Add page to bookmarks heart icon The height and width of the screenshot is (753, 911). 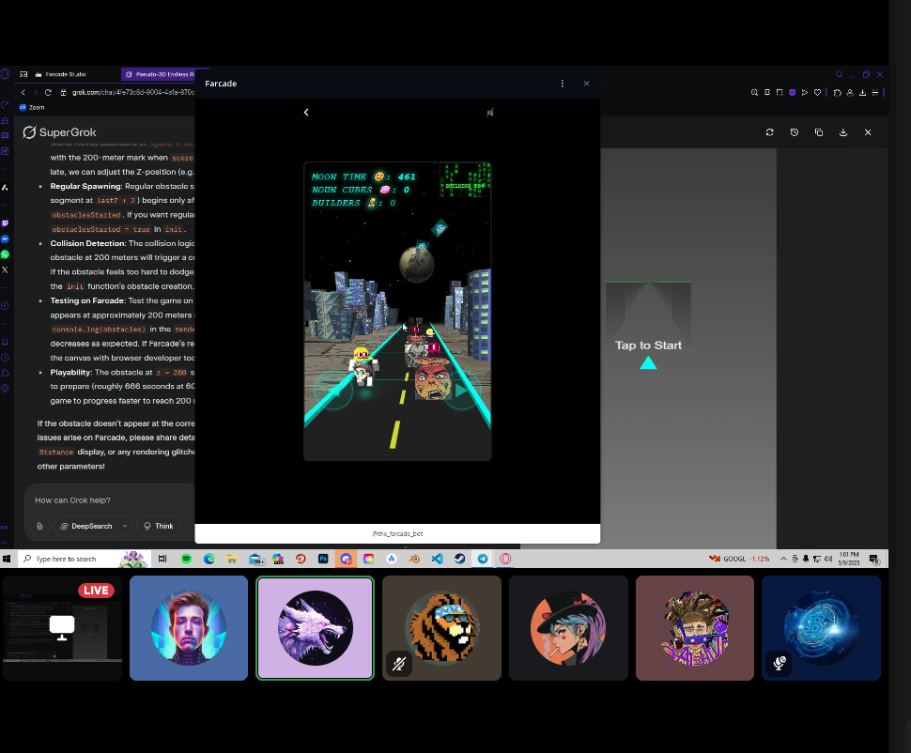click(817, 92)
